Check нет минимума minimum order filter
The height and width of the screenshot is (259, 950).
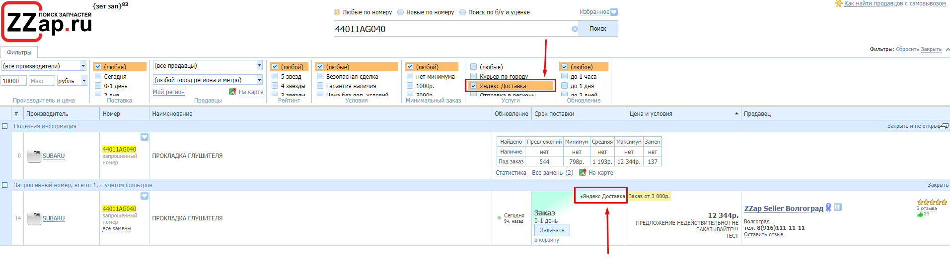tap(410, 76)
